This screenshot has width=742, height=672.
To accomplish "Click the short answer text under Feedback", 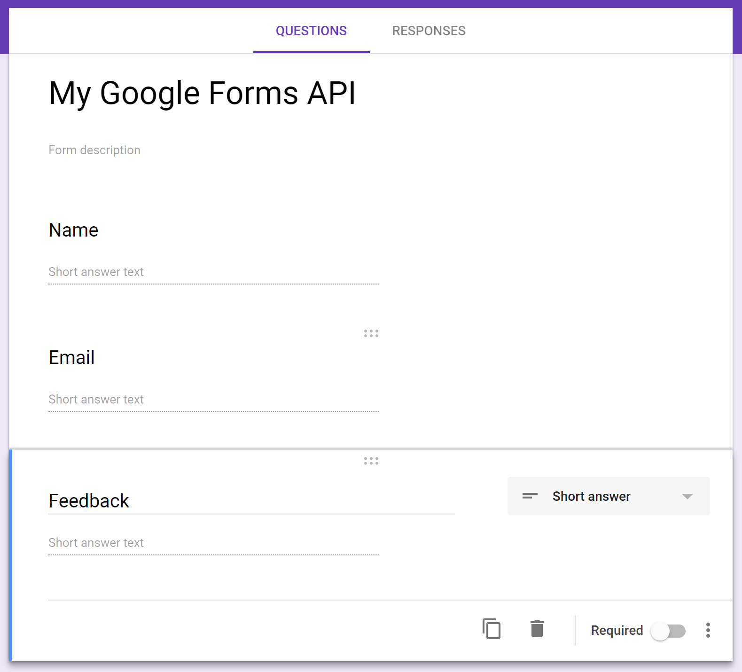I will point(214,543).
